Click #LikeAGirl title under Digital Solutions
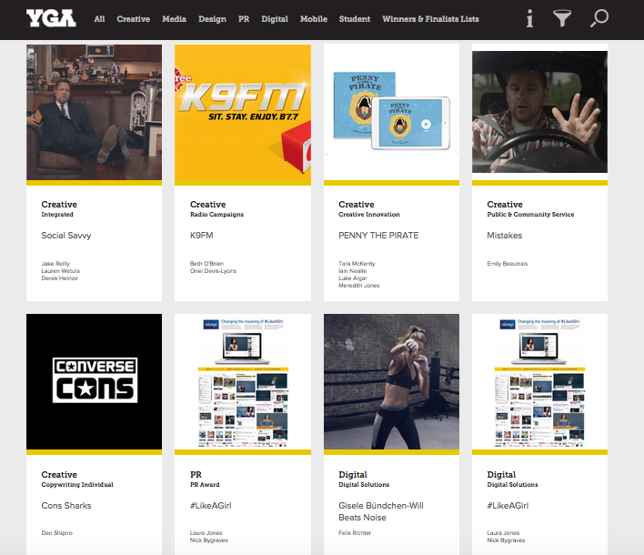This screenshot has width=644, height=555. click(x=508, y=506)
